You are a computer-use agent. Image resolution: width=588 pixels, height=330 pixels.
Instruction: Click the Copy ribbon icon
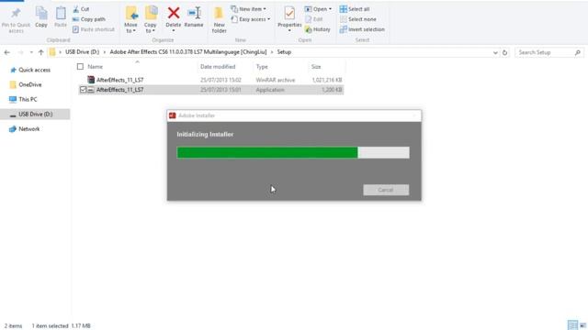[41, 14]
